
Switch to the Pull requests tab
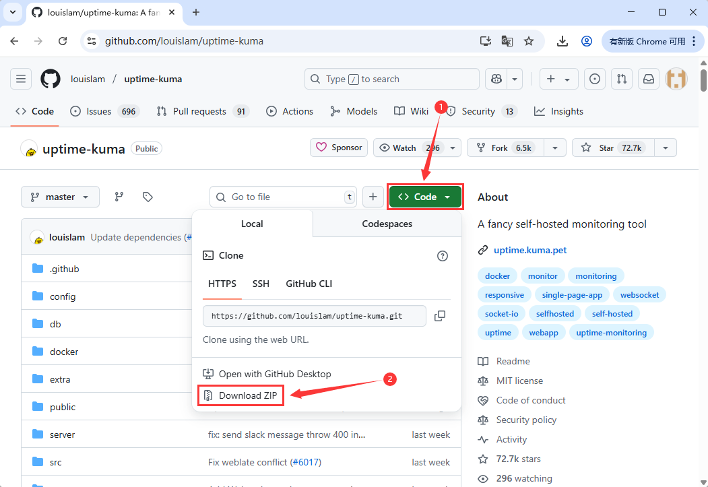pyautogui.click(x=203, y=112)
